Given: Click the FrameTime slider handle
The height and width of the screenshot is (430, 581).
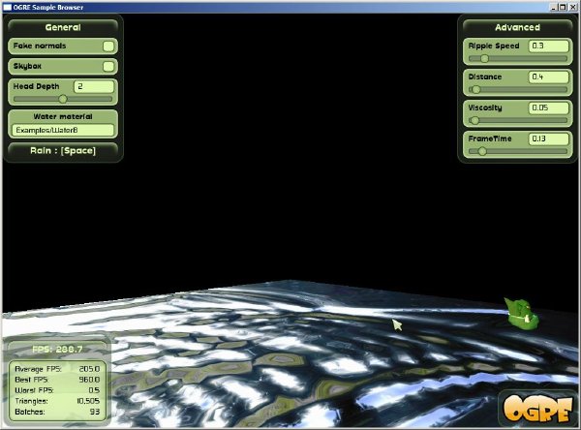Looking at the screenshot, I should (482, 151).
